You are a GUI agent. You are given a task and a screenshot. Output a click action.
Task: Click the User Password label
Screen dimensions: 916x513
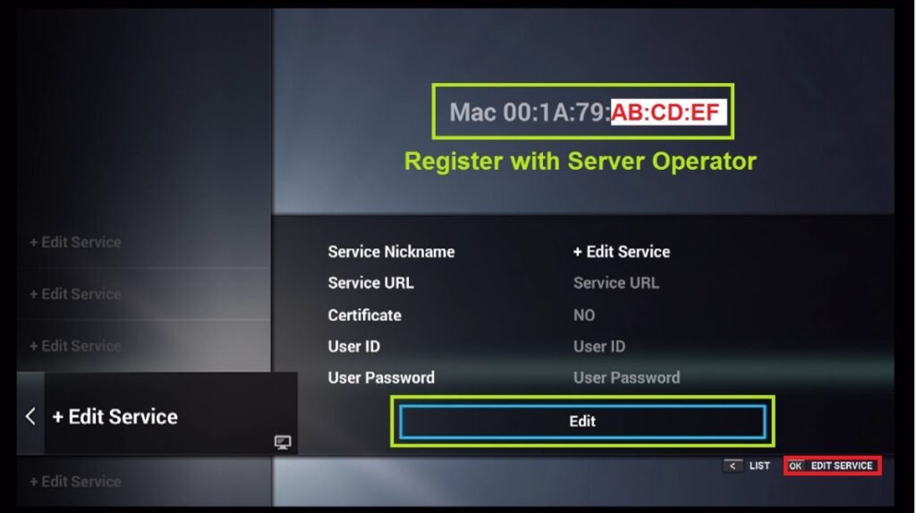point(381,378)
